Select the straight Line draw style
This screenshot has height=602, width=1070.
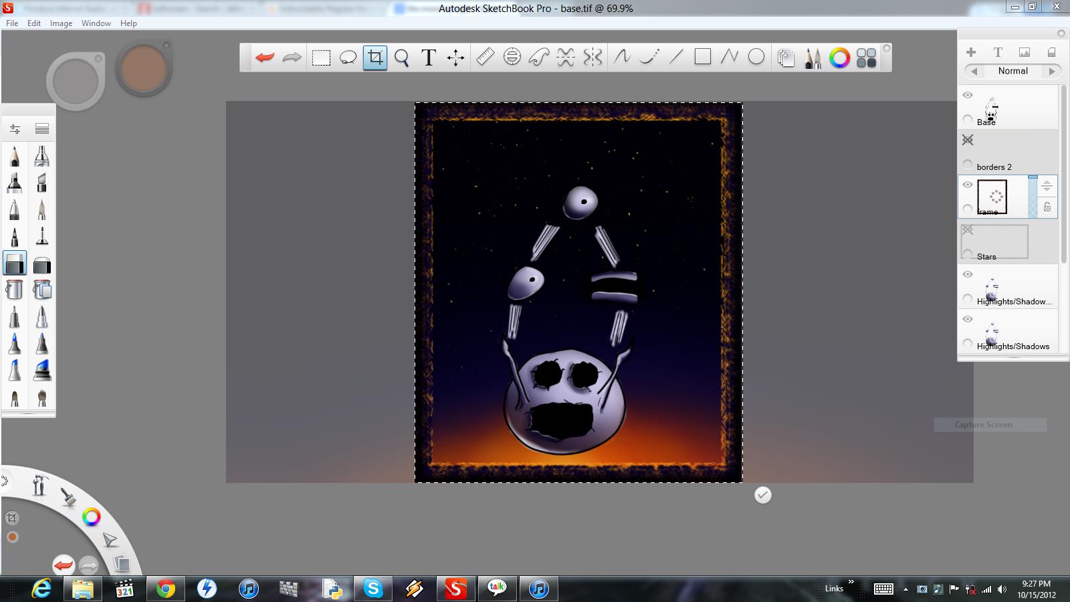click(676, 58)
